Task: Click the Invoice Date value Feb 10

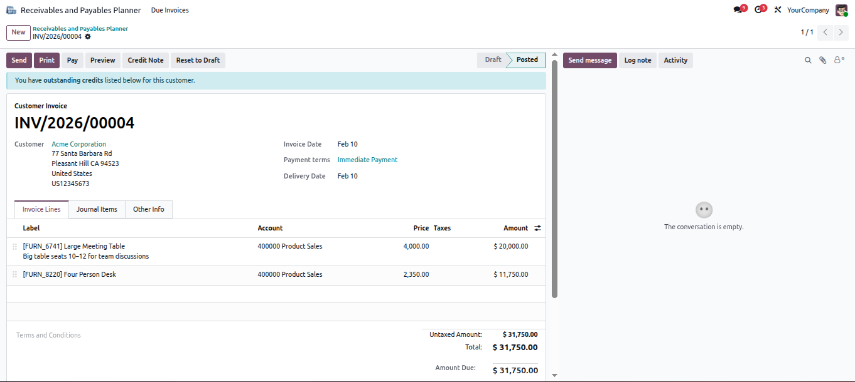Action: point(348,144)
